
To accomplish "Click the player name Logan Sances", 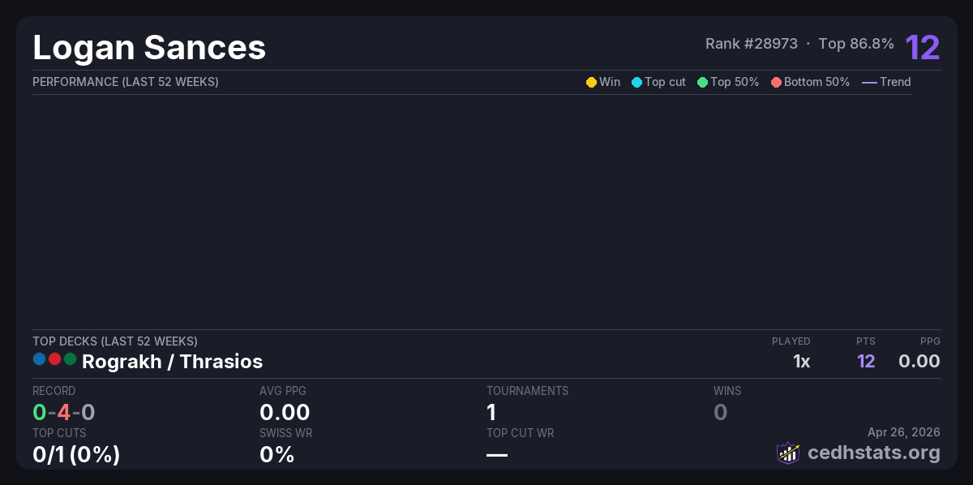I will 149,47.
